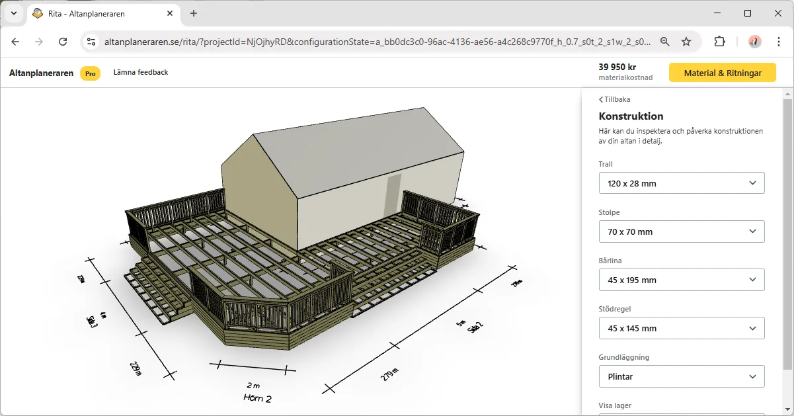Open the Stödregel 45 x 145 mm dropdown
Screen dimensions: 794x416
click(x=681, y=328)
